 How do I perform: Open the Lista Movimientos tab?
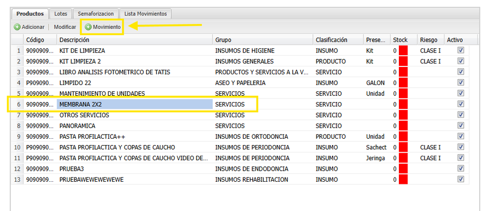(146, 14)
